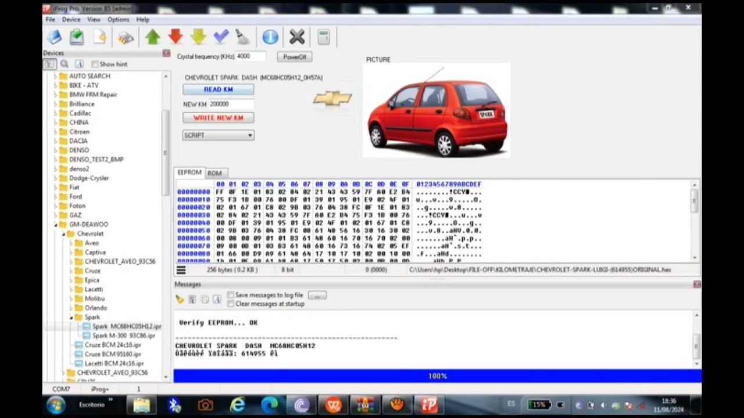Collapse the Chevrolet folder expander

click(64, 234)
